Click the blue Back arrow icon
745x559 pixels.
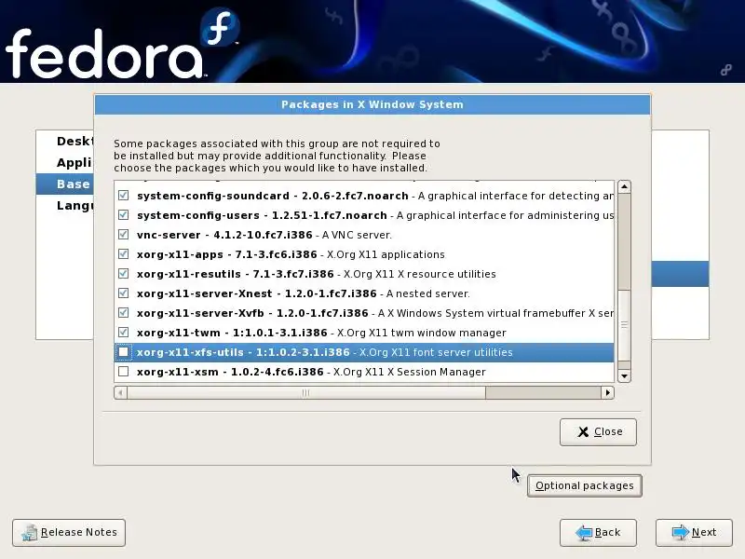[584, 532]
